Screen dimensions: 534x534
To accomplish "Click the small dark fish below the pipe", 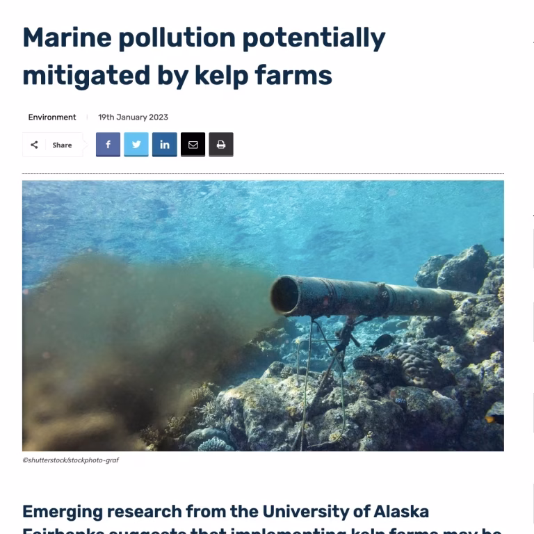I will click(382, 341).
